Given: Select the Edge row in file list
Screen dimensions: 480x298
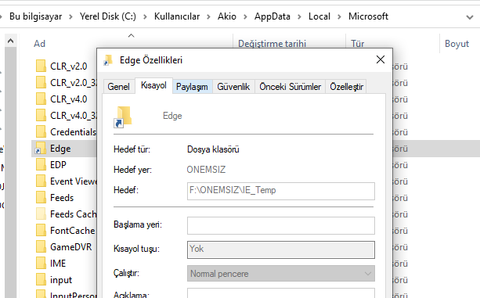Looking at the screenshot, I should 64,149.
